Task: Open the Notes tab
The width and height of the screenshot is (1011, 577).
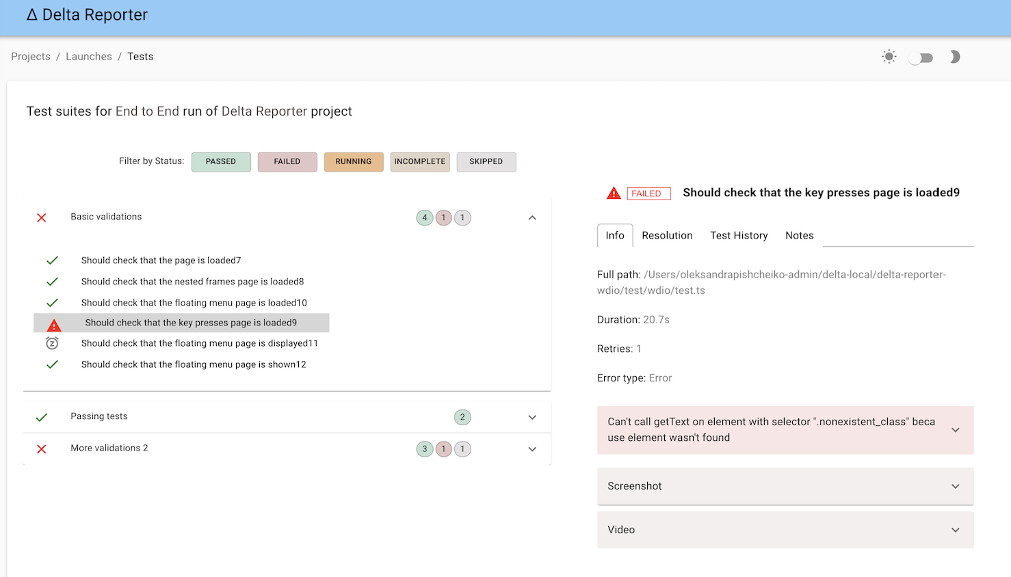Action: click(x=799, y=235)
